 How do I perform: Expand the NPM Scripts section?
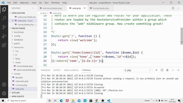tap(18, 96)
